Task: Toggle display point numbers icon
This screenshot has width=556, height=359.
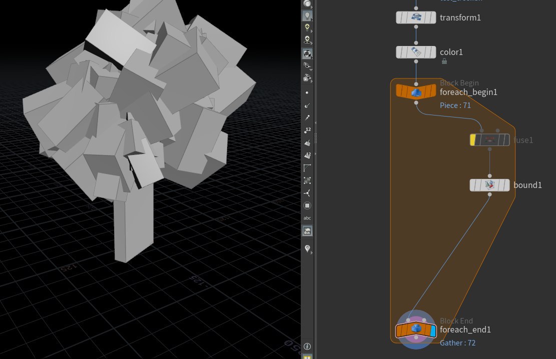Action: [307, 130]
